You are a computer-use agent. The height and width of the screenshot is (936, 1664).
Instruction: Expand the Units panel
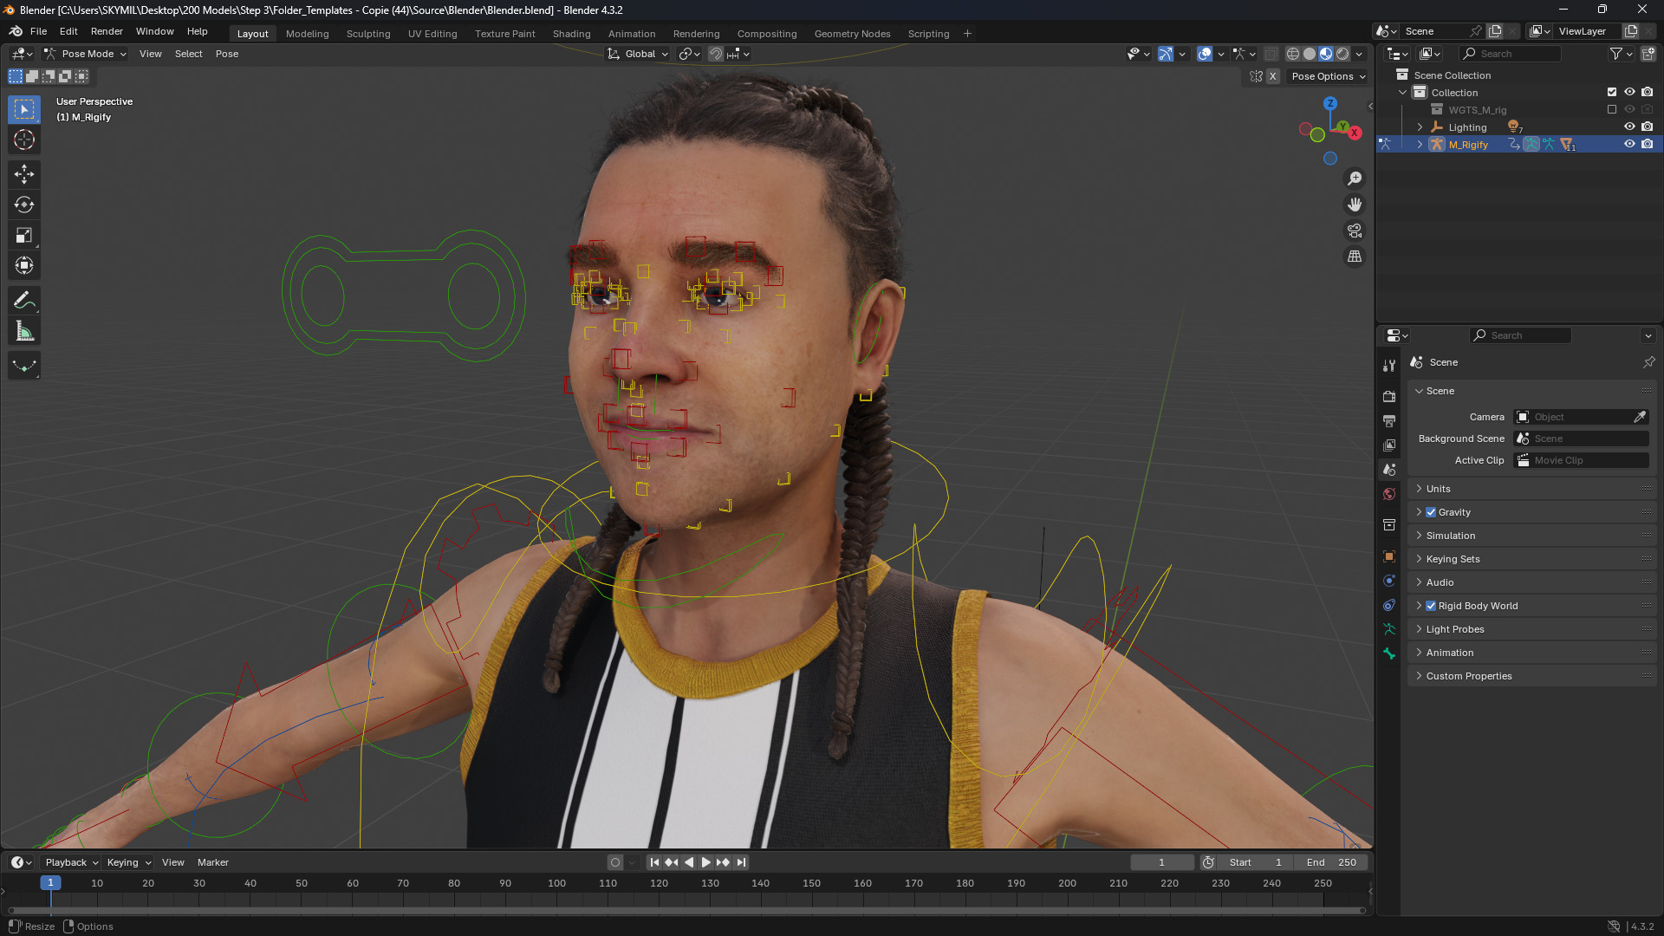click(x=1439, y=489)
